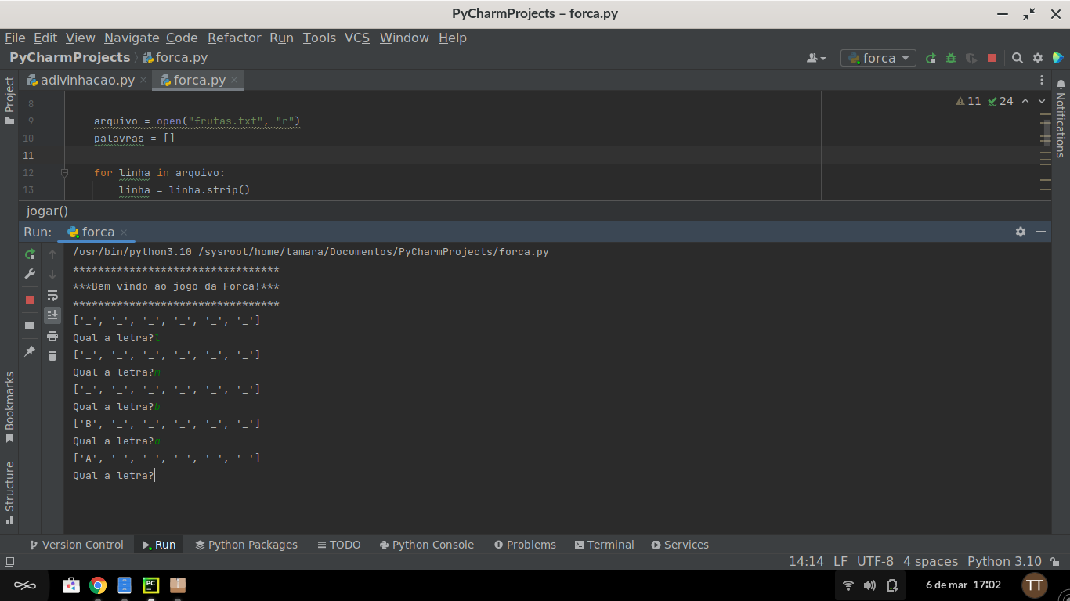This screenshot has height=601, width=1070.
Task: Open the Python Packages tool window
Action: point(247,545)
